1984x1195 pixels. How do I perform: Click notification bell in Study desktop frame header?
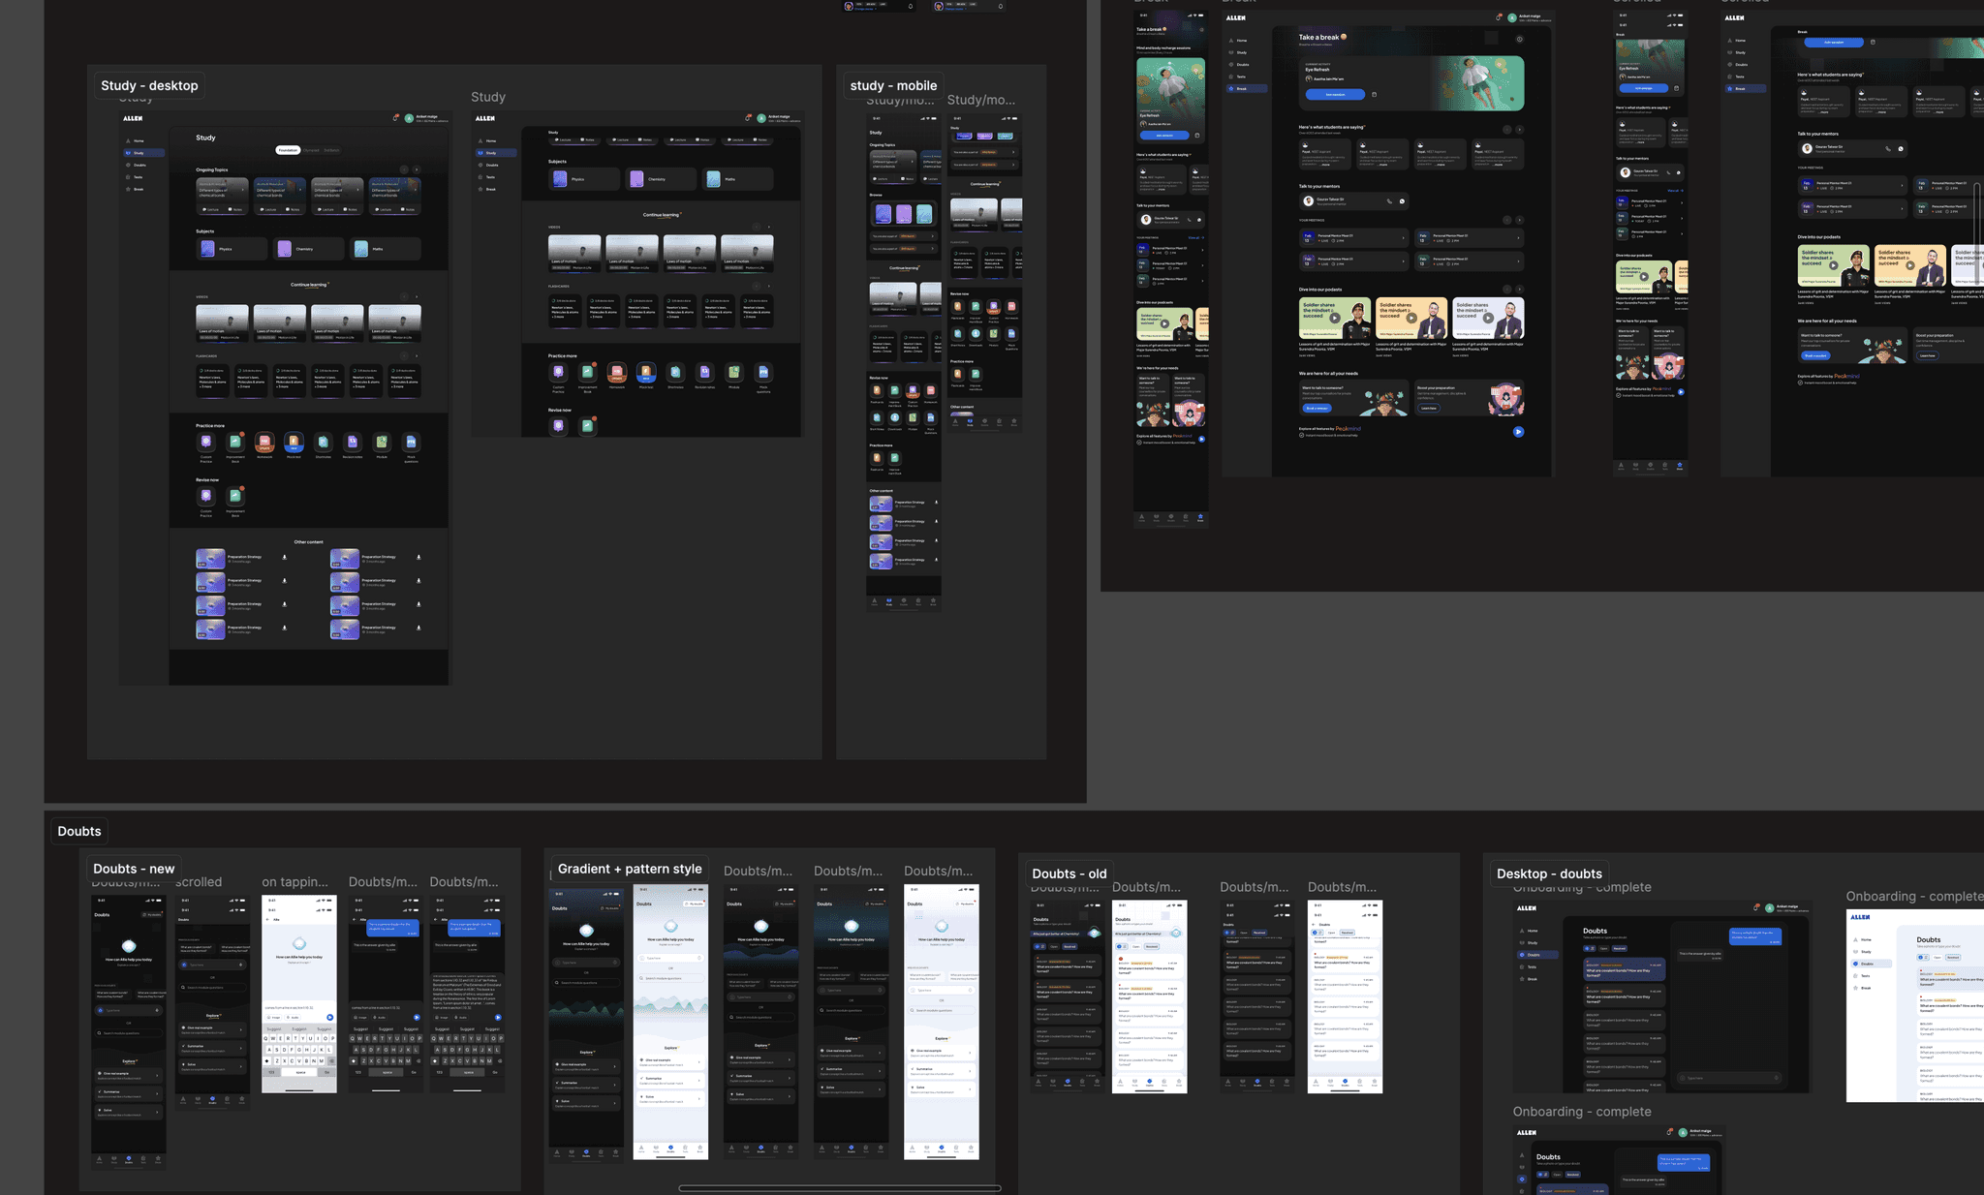pyautogui.click(x=395, y=118)
